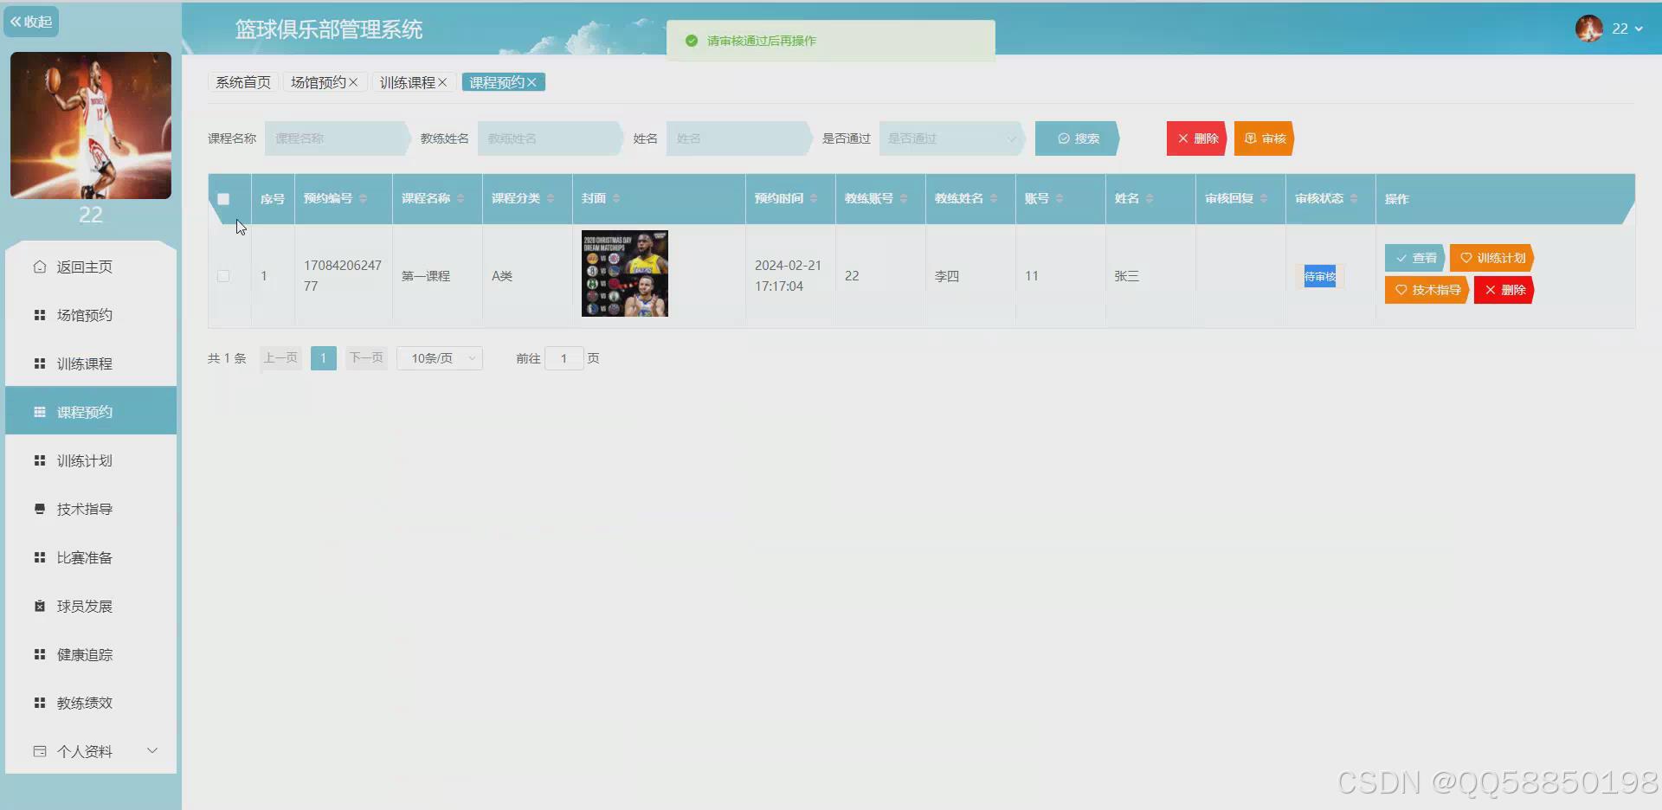The width and height of the screenshot is (1662, 810).
Task: Open 训练课程 in the sidebar
Action: (x=84, y=363)
